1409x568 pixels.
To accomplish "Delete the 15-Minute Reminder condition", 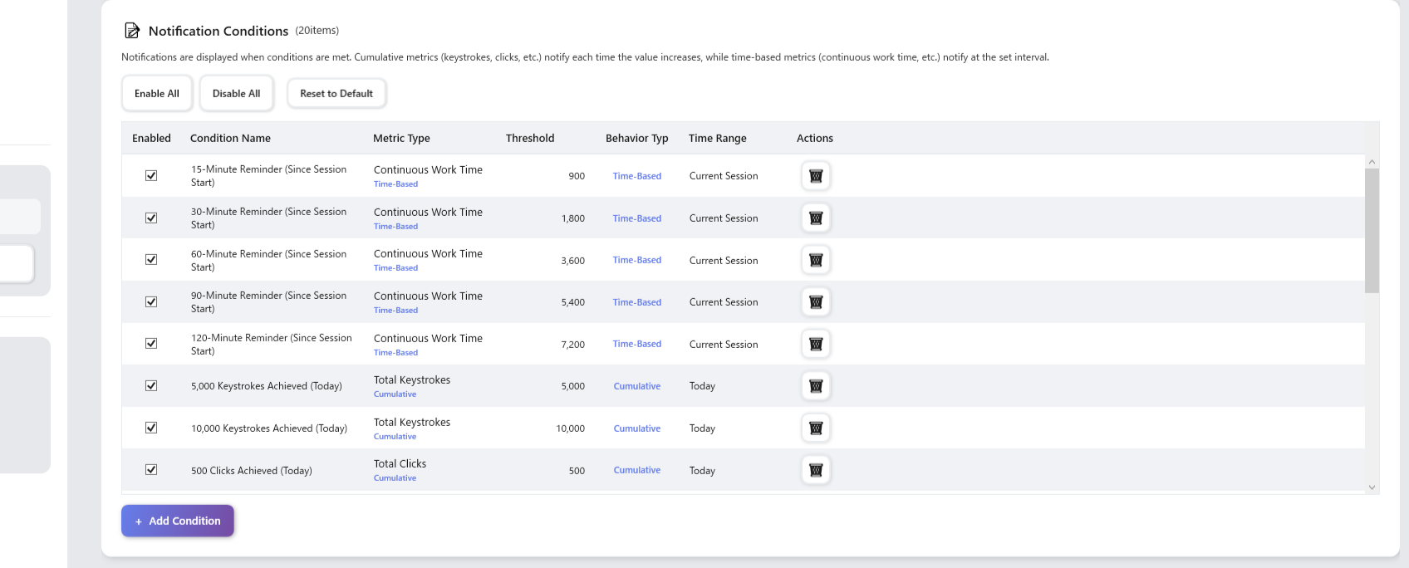I will (x=816, y=176).
